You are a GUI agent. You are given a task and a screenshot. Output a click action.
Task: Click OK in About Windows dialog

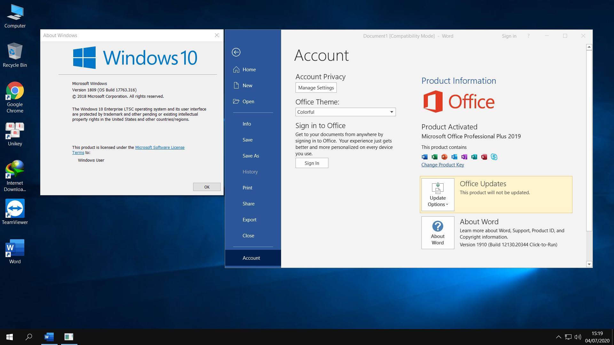click(207, 187)
